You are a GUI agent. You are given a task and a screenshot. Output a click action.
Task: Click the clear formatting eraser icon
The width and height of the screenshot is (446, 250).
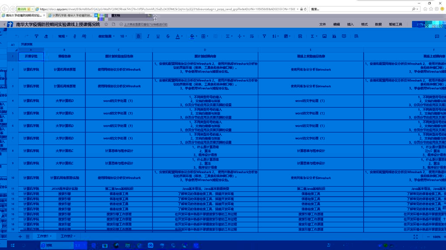click(x=46, y=36)
